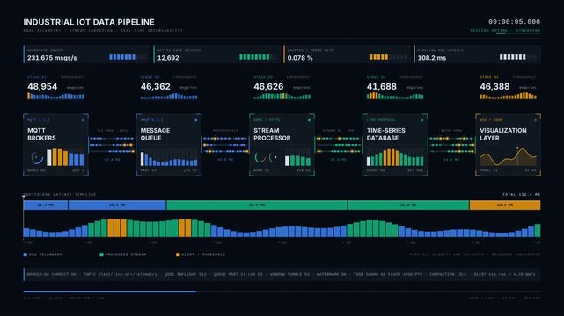Click the Stage 02 throughput value 46,362
Screen dimensions: 564x316
click(156, 86)
